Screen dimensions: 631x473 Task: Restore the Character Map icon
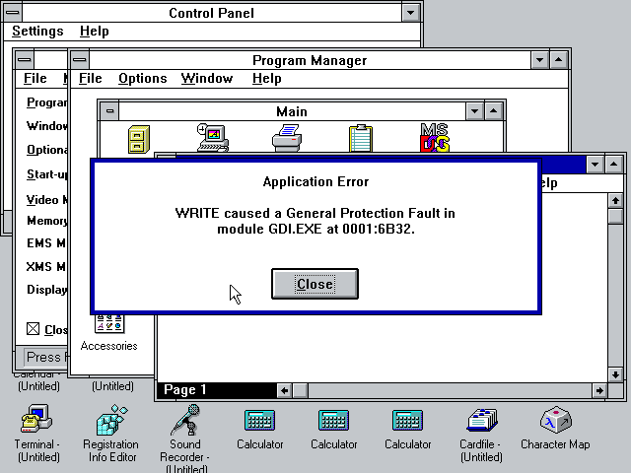point(555,420)
